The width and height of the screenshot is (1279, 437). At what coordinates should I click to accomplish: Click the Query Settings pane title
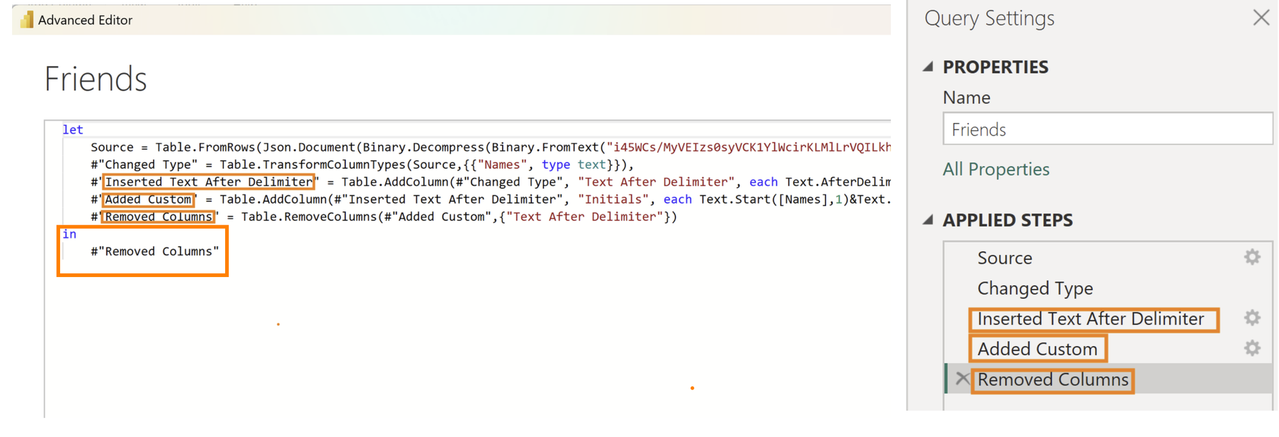tap(989, 19)
